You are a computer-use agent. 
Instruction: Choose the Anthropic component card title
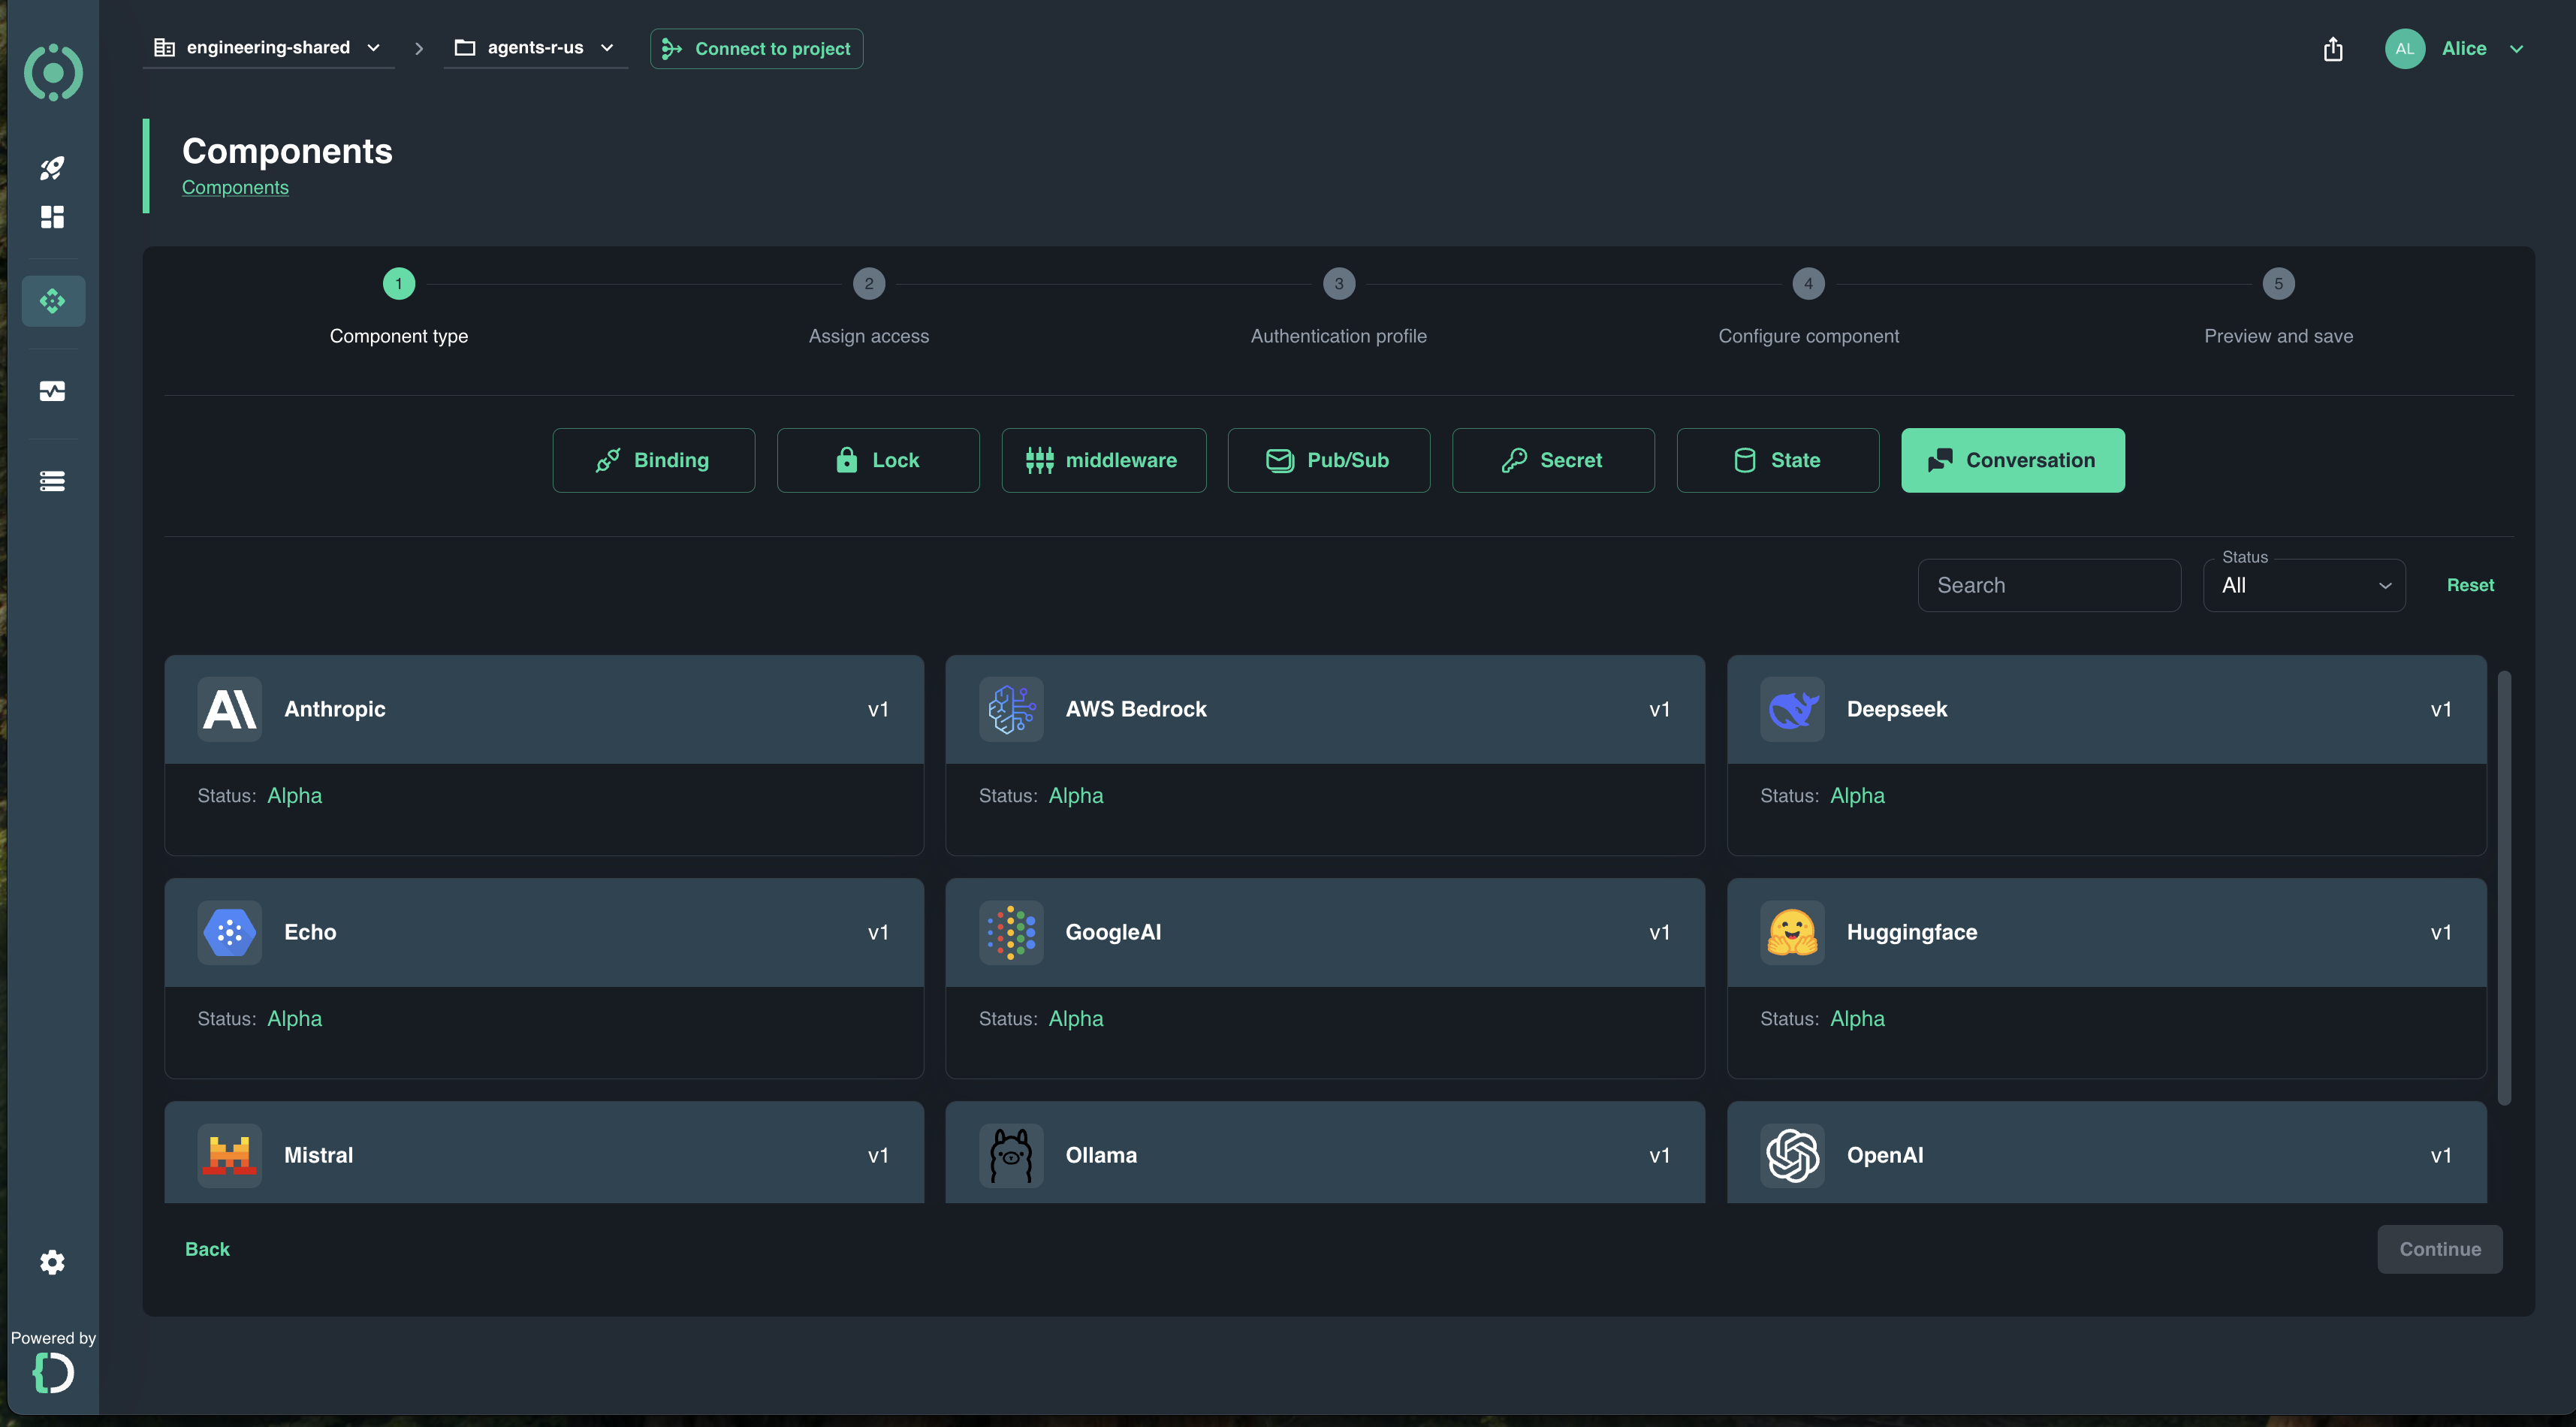coord(334,709)
